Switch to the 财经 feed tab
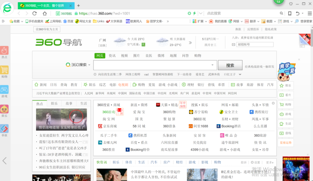313x181 pixels. 179,162
